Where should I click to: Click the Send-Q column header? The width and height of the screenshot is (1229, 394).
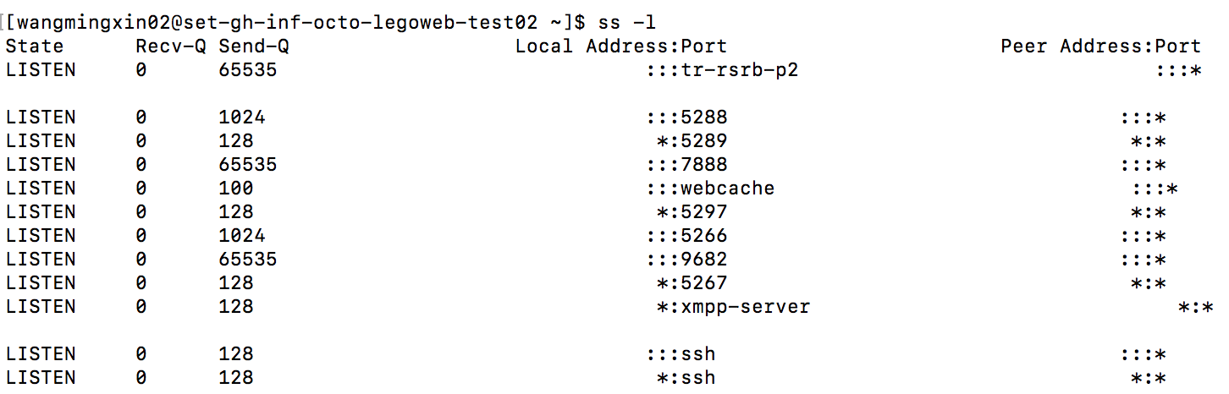[253, 46]
